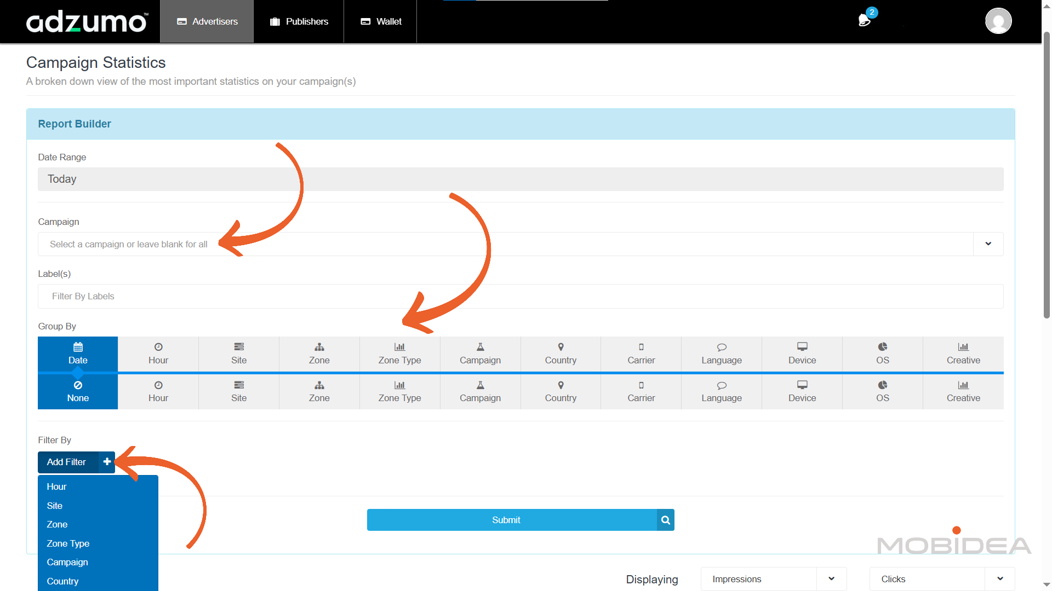Select Zone Type in second Group By row
The height and width of the screenshot is (591, 1052).
399,392
